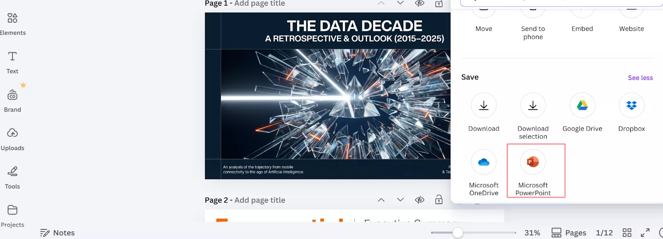
Task: Collapse Save section with See less
Action: [x=640, y=78]
